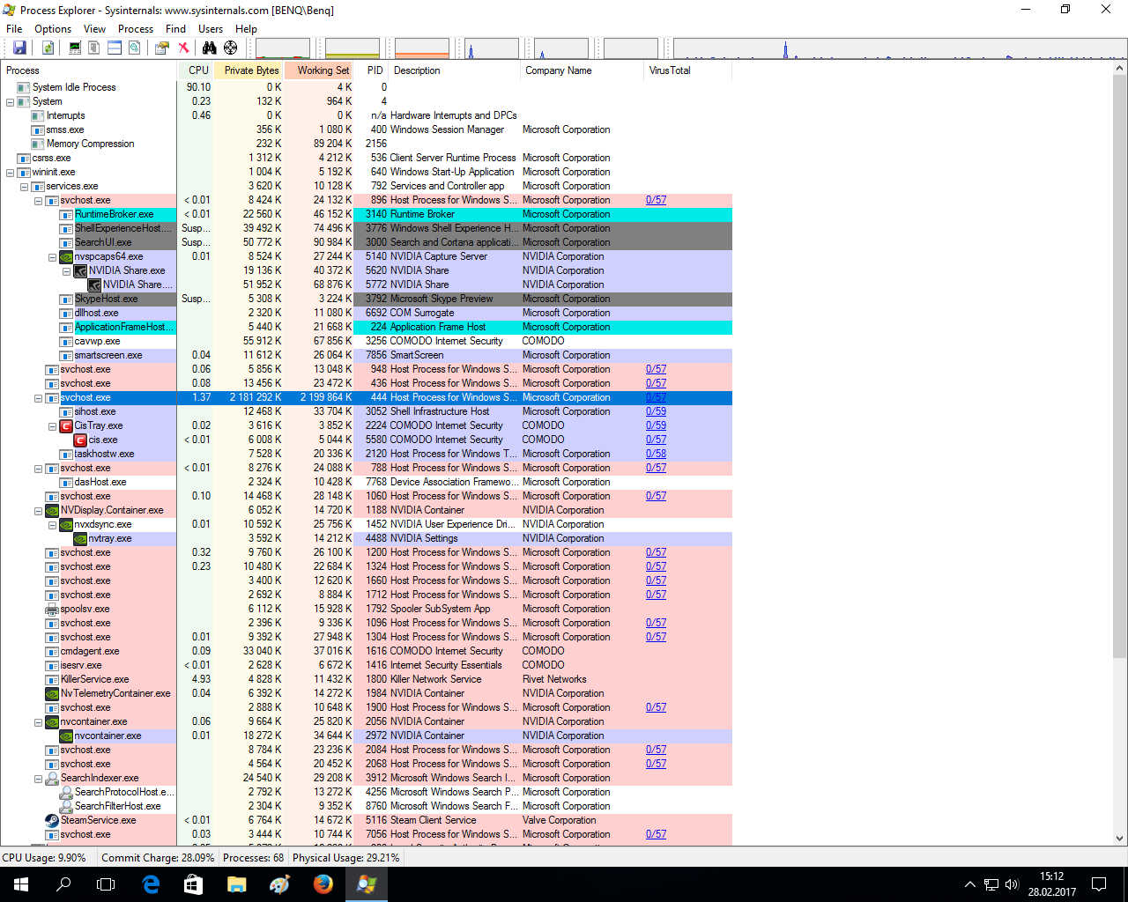1128x902 pixels.
Task: Open the Options menu
Action: click(x=53, y=29)
